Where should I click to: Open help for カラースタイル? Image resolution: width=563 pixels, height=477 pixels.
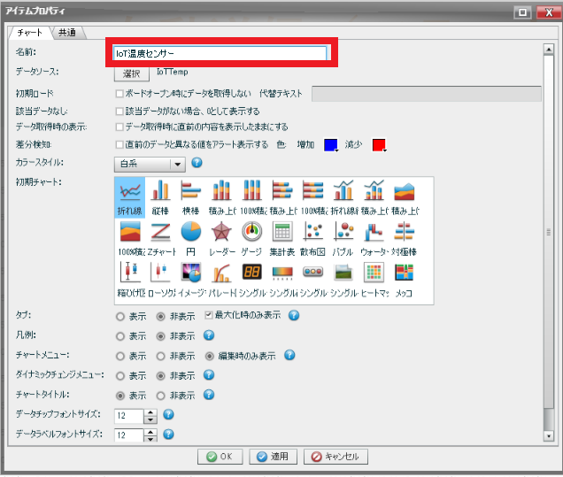197,163
